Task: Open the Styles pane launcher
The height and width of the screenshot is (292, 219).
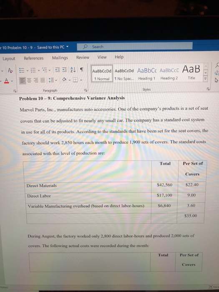Action: [x=208, y=89]
